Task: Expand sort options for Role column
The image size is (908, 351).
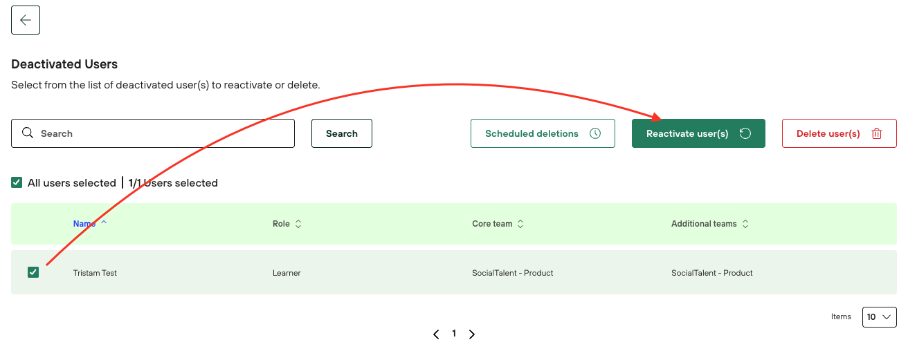Action: pyautogui.click(x=298, y=224)
